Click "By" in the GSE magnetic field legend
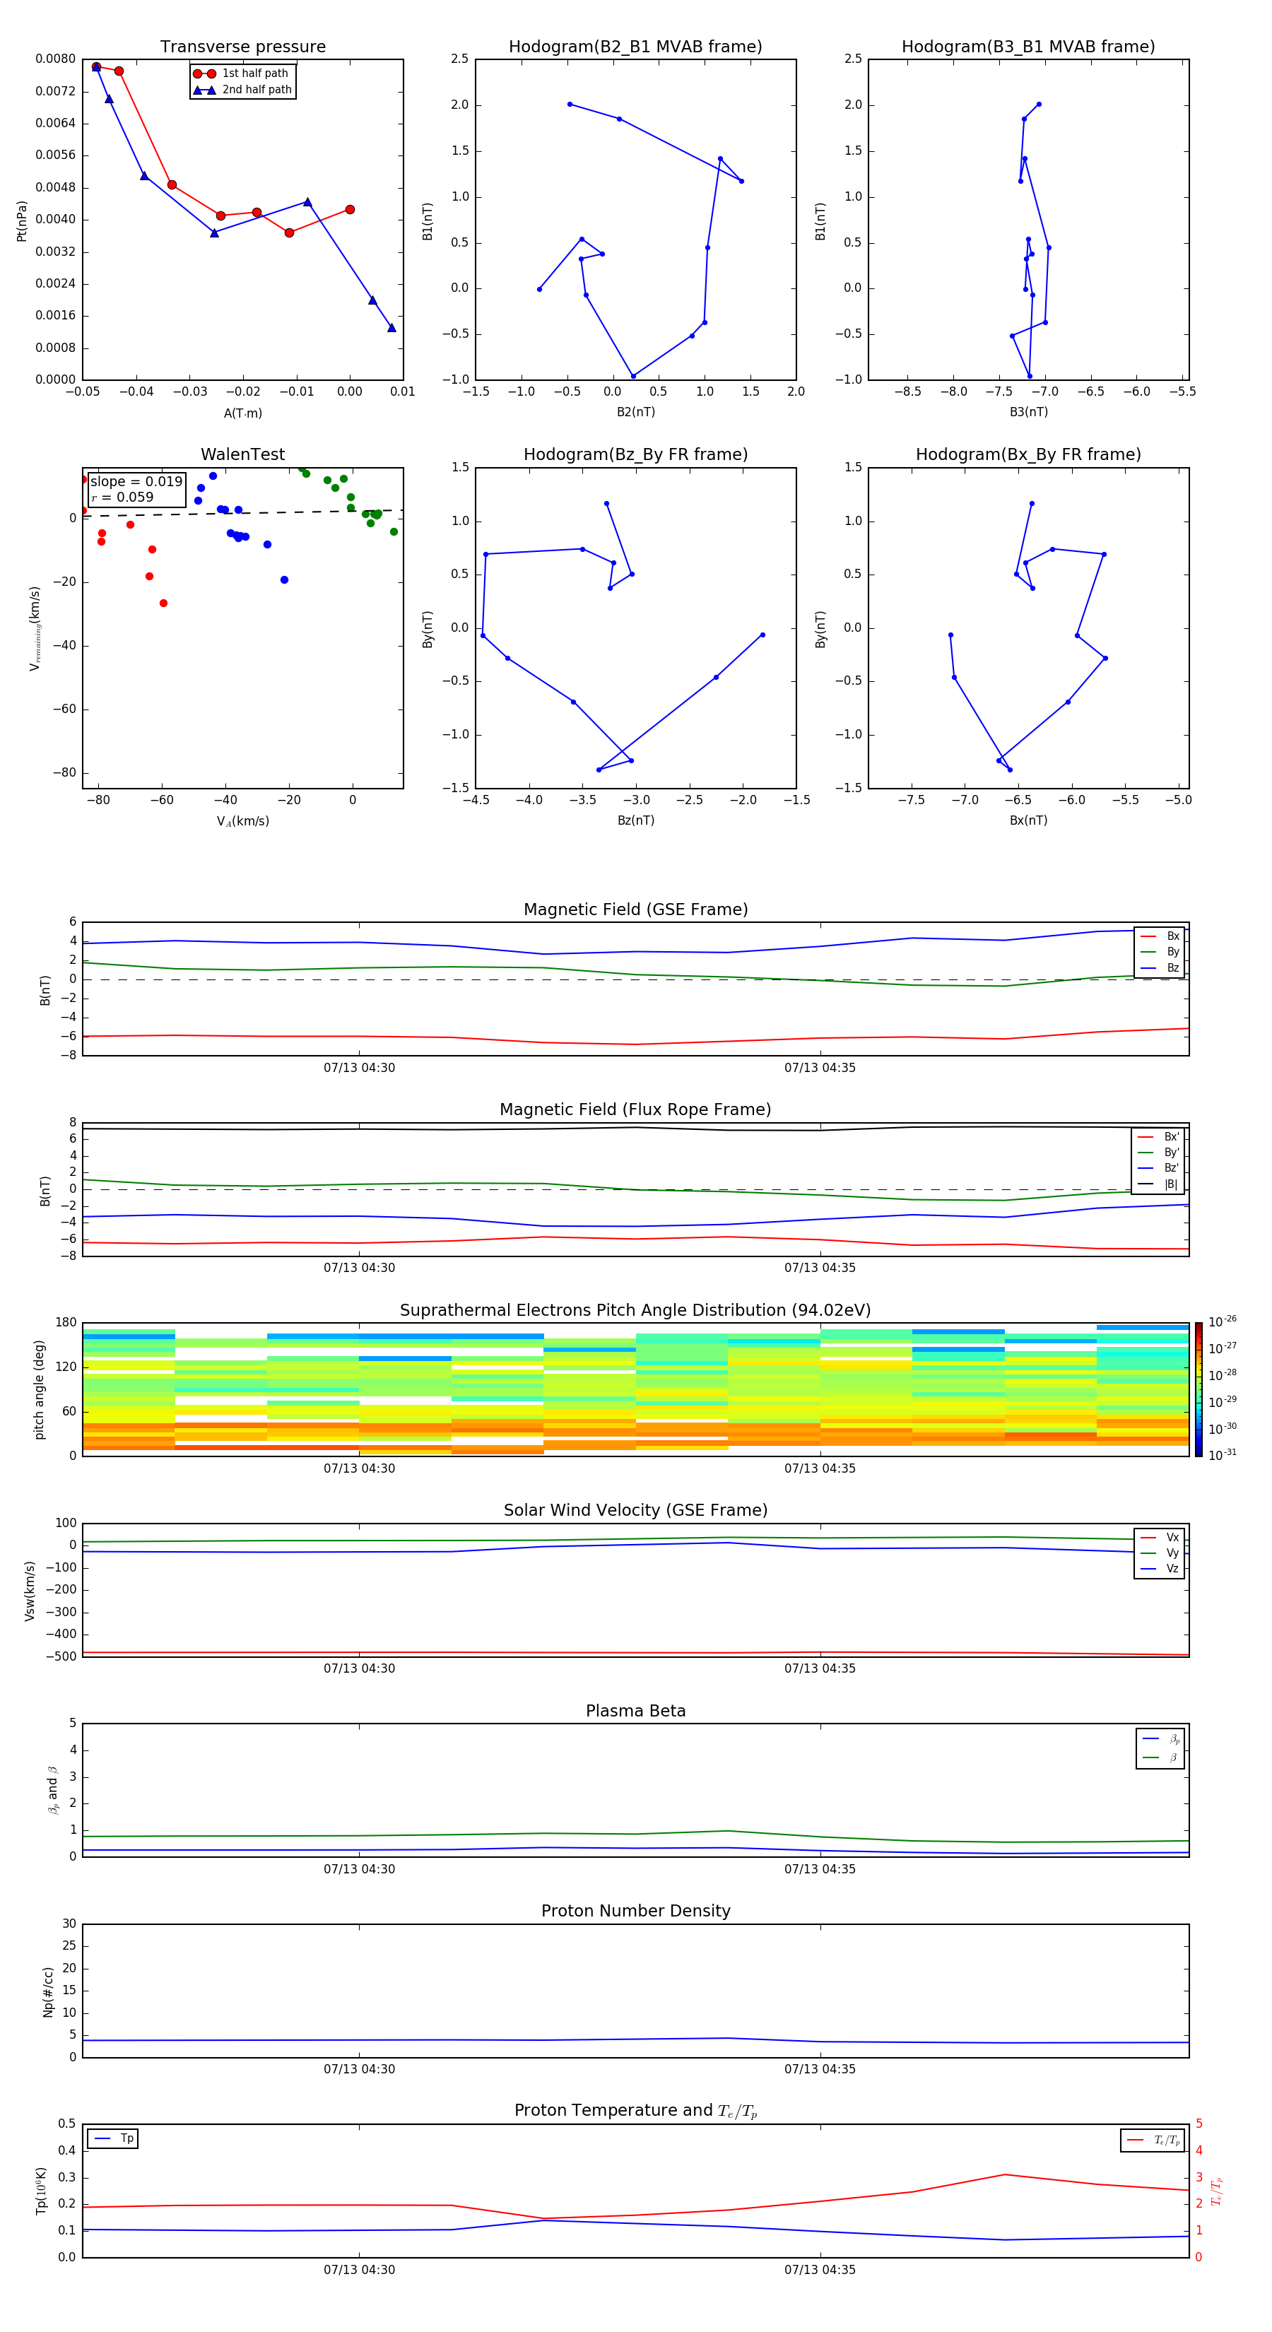 [1172, 953]
